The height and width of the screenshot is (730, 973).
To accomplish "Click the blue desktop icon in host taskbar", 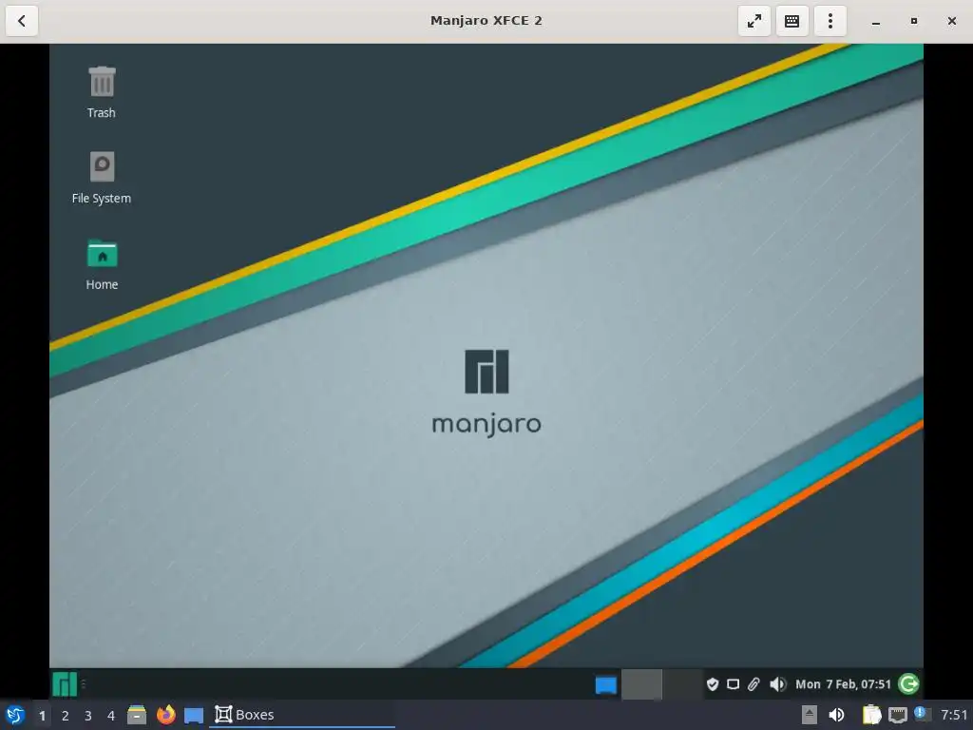I will [194, 716].
